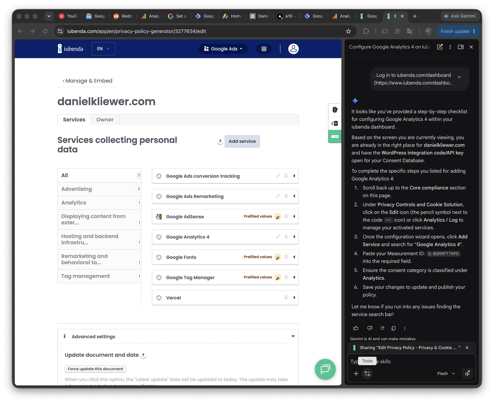494x403 pixels.
Task: Go back via Manage & Embed link
Action: pyautogui.click(x=87, y=81)
